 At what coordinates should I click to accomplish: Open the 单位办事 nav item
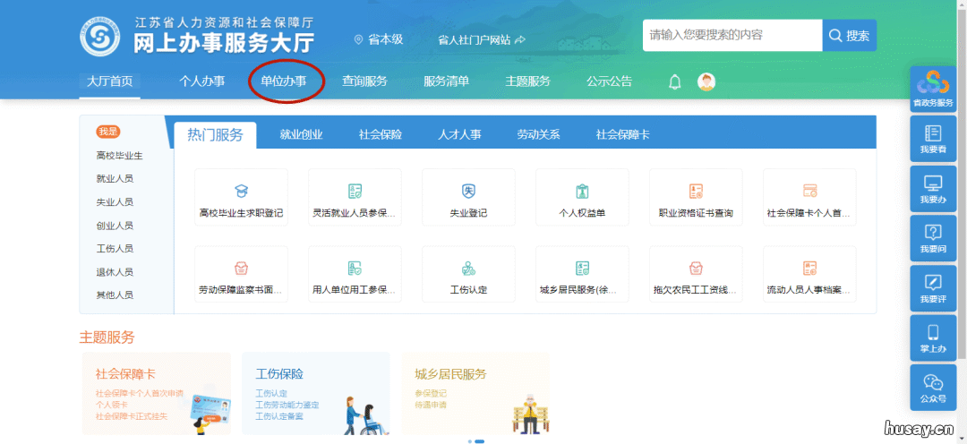coord(284,81)
